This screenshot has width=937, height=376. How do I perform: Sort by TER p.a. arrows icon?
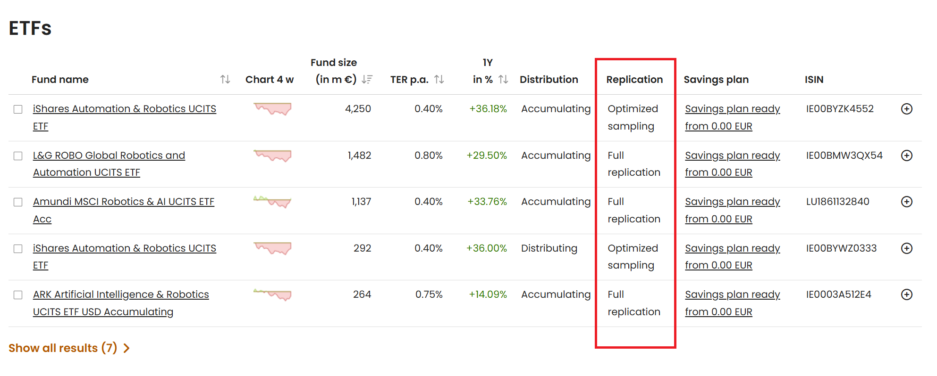(x=439, y=80)
